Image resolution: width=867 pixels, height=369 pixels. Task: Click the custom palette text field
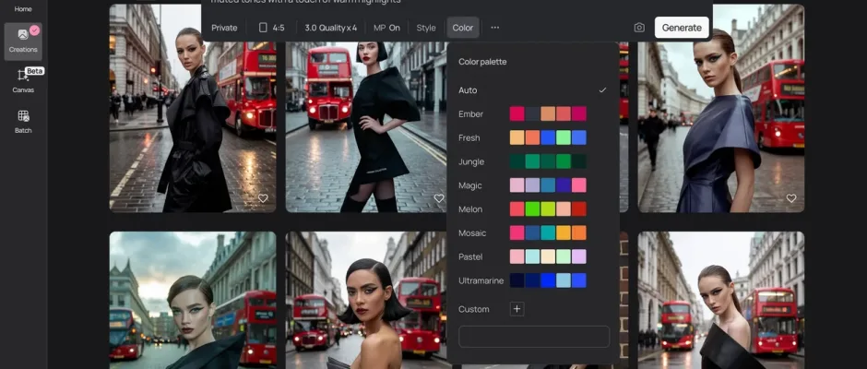point(534,337)
